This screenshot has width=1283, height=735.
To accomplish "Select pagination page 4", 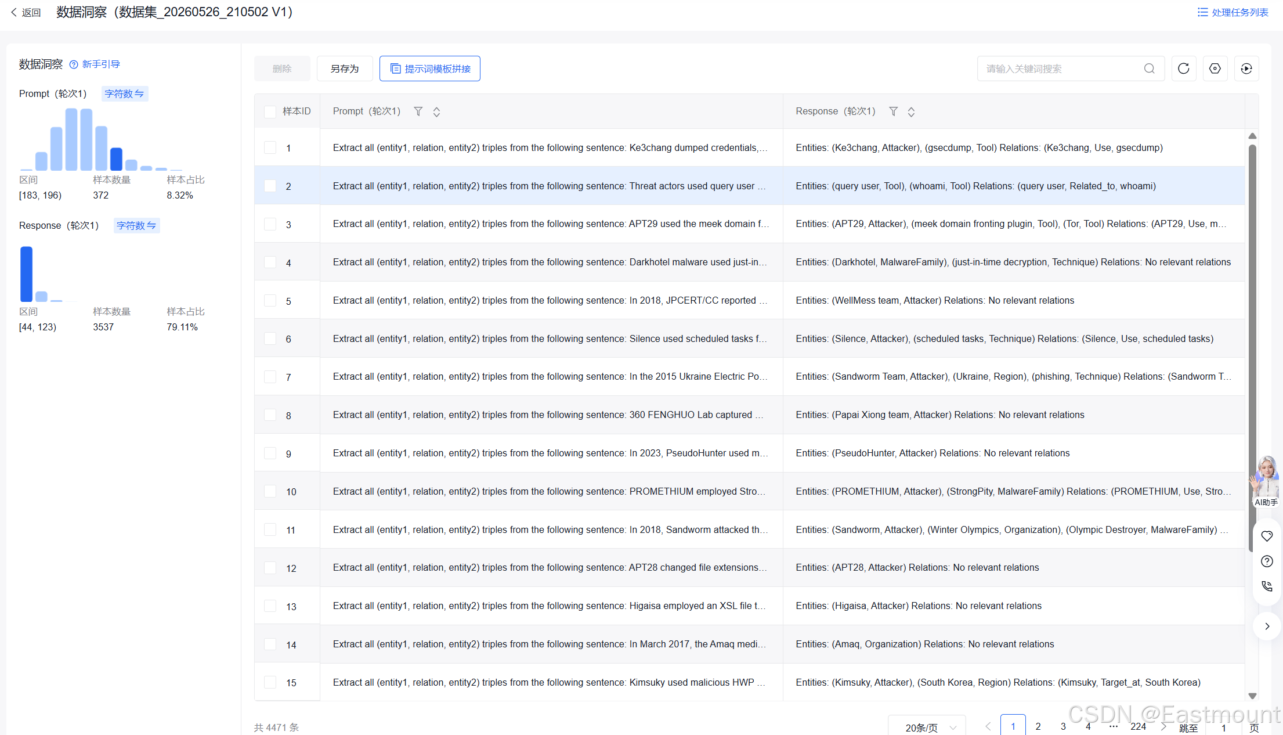I will [1088, 726].
